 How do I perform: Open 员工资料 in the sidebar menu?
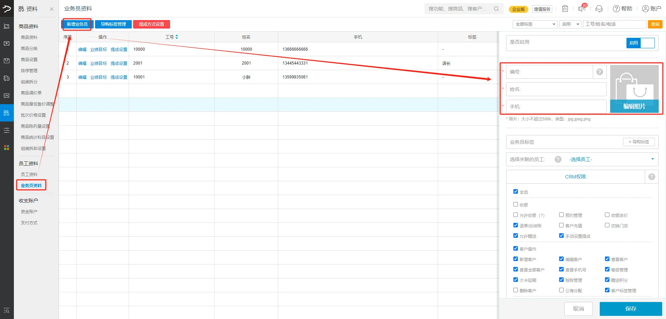(29, 174)
